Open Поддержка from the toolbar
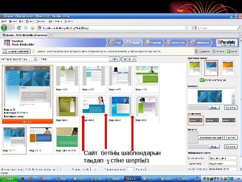 click(x=202, y=51)
